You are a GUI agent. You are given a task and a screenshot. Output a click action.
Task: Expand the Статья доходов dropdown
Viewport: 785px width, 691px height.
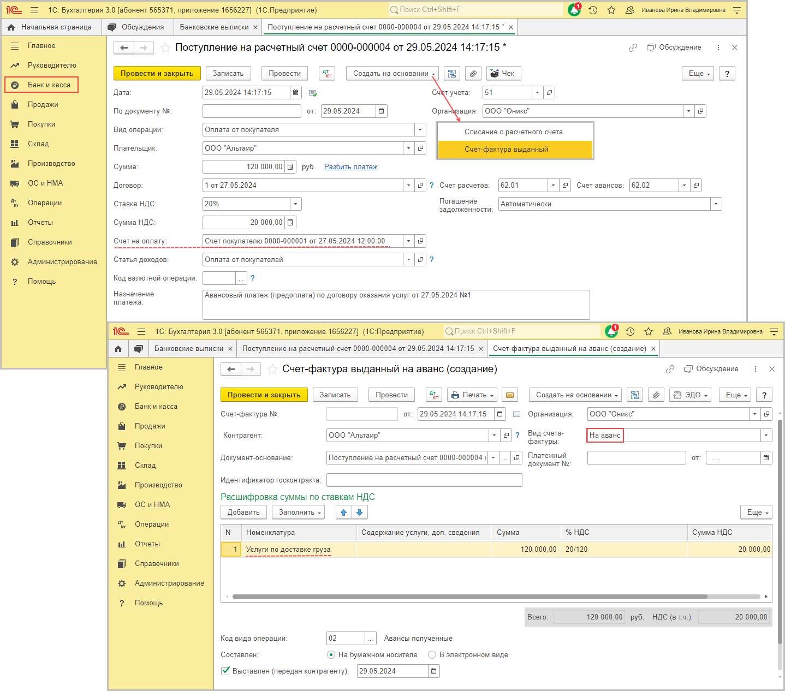click(x=409, y=260)
